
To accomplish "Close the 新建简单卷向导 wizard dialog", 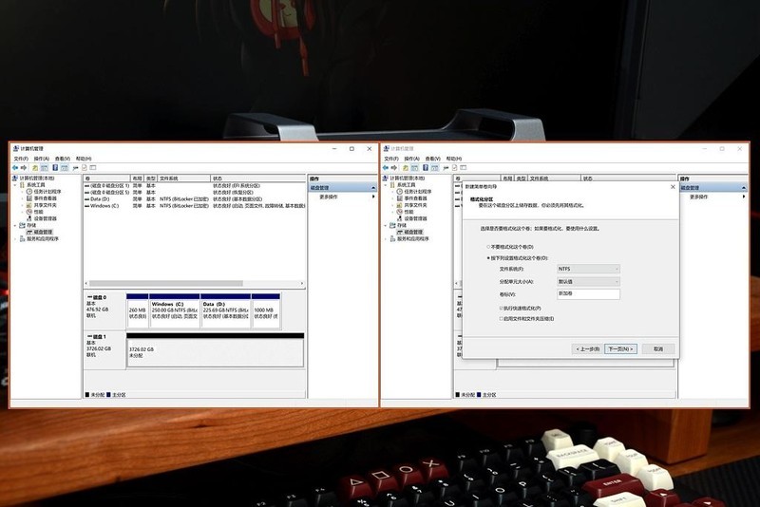I will click(673, 187).
